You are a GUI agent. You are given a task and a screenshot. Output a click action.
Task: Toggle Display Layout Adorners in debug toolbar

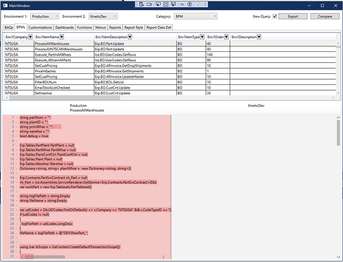(166, 4)
